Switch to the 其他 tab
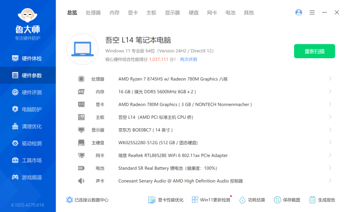Viewport: 345px width, 212px height. tap(249, 12)
